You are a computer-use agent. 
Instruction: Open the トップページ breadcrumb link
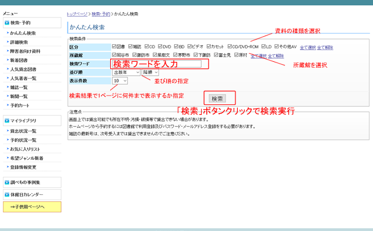77,14
